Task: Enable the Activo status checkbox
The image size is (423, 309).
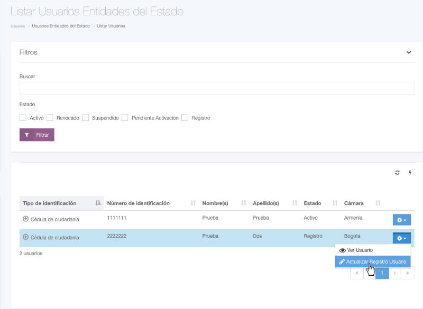Action: 23,118
